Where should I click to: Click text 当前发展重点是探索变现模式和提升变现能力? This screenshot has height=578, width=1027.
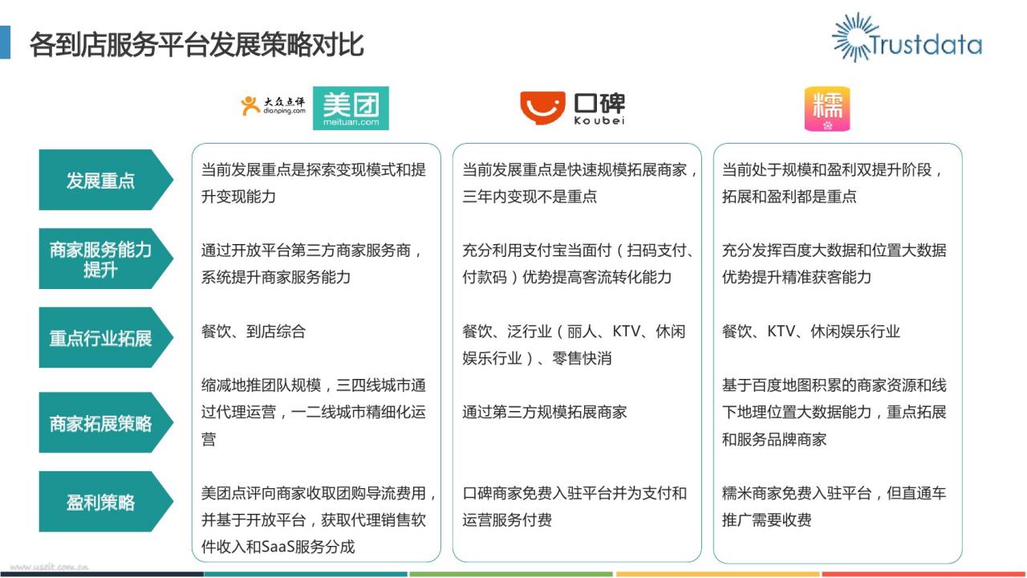(314, 183)
